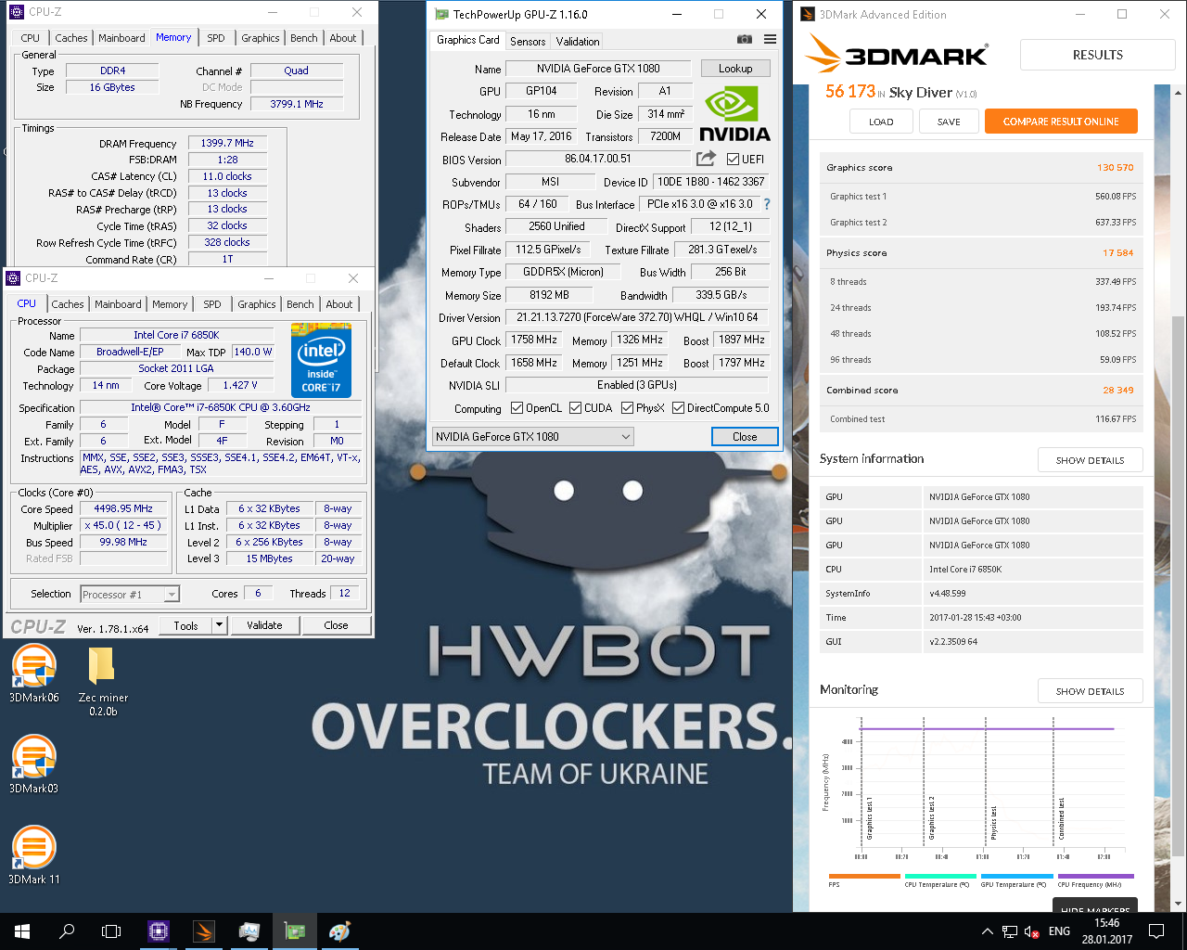This screenshot has width=1187, height=950.
Task: Click the 3DMark scrollbar down arrow
Action: pos(1179,902)
